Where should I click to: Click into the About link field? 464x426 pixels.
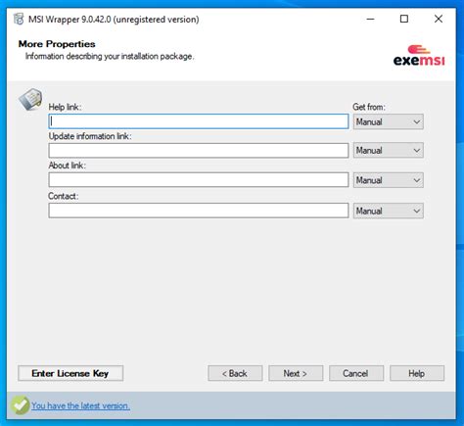pos(199,179)
